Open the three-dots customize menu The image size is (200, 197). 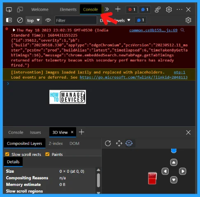pyautogui.click(x=179, y=9)
